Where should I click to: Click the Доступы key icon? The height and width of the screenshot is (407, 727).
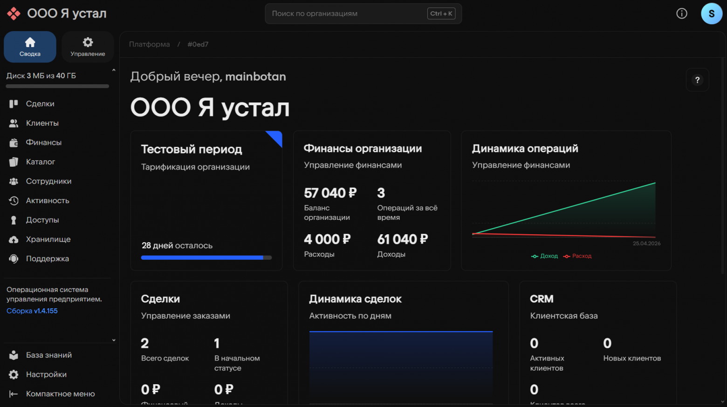pyautogui.click(x=14, y=220)
